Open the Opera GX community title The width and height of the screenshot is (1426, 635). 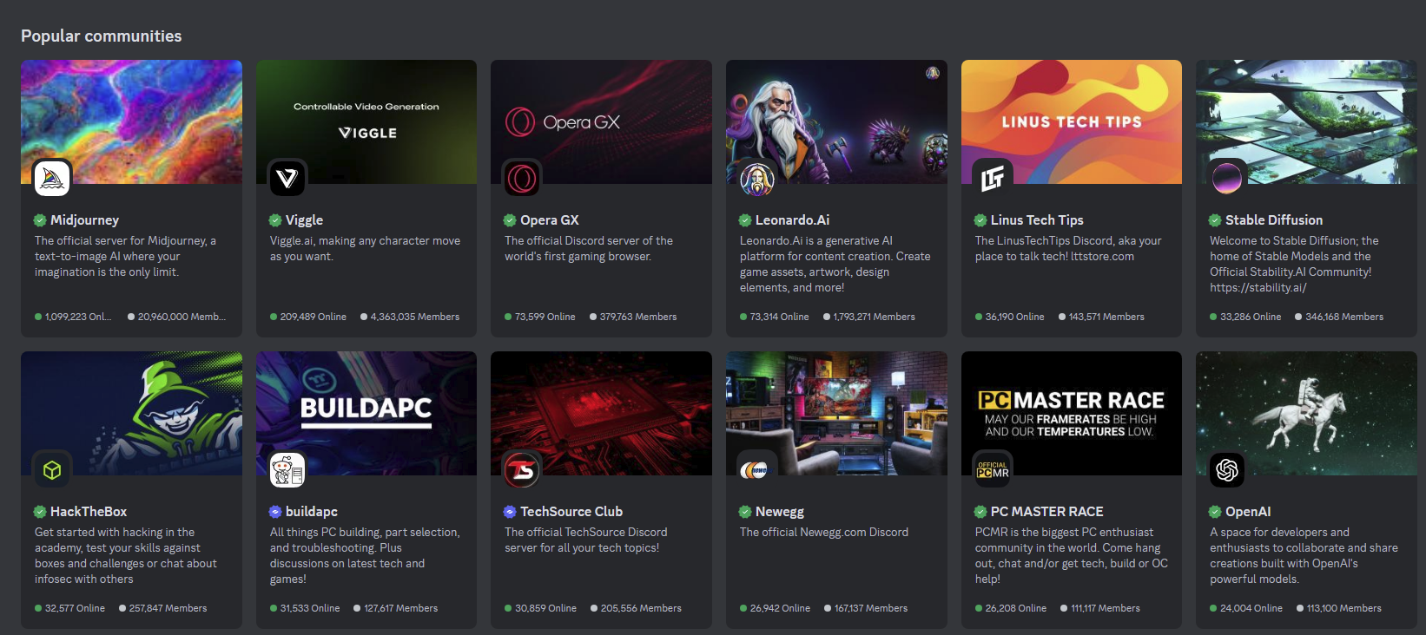[550, 220]
